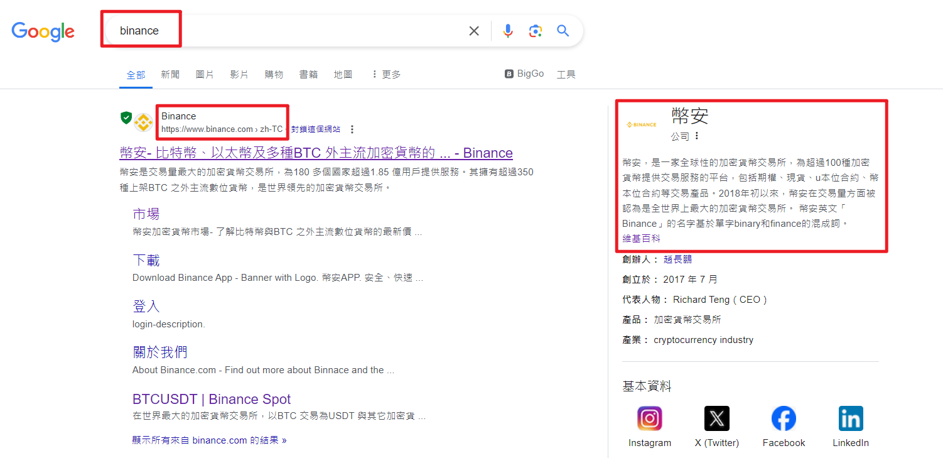Click the Richard Teng (CEO) text
Screen dimensions: 943x458
coord(721,300)
